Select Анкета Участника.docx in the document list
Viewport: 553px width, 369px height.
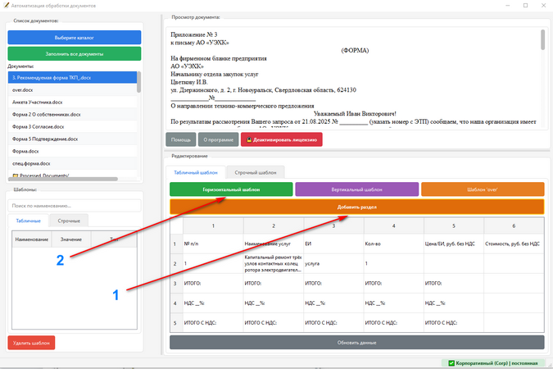(72, 102)
